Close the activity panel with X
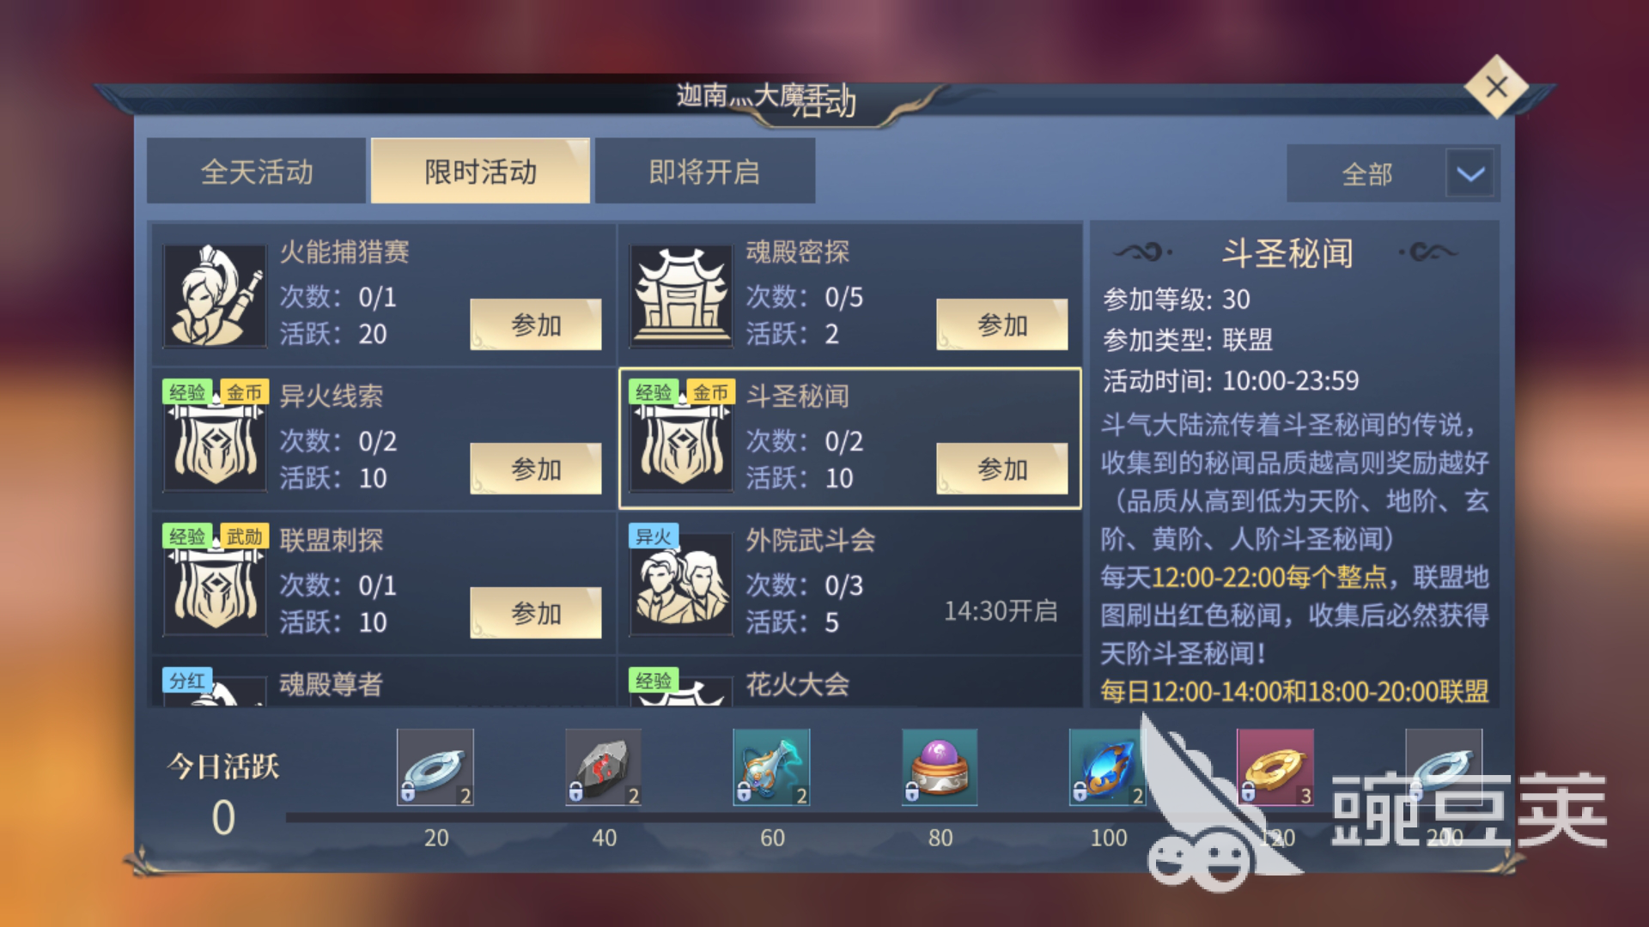The width and height of the screenshot is (1649, 927). click(x=1497, y=87)
